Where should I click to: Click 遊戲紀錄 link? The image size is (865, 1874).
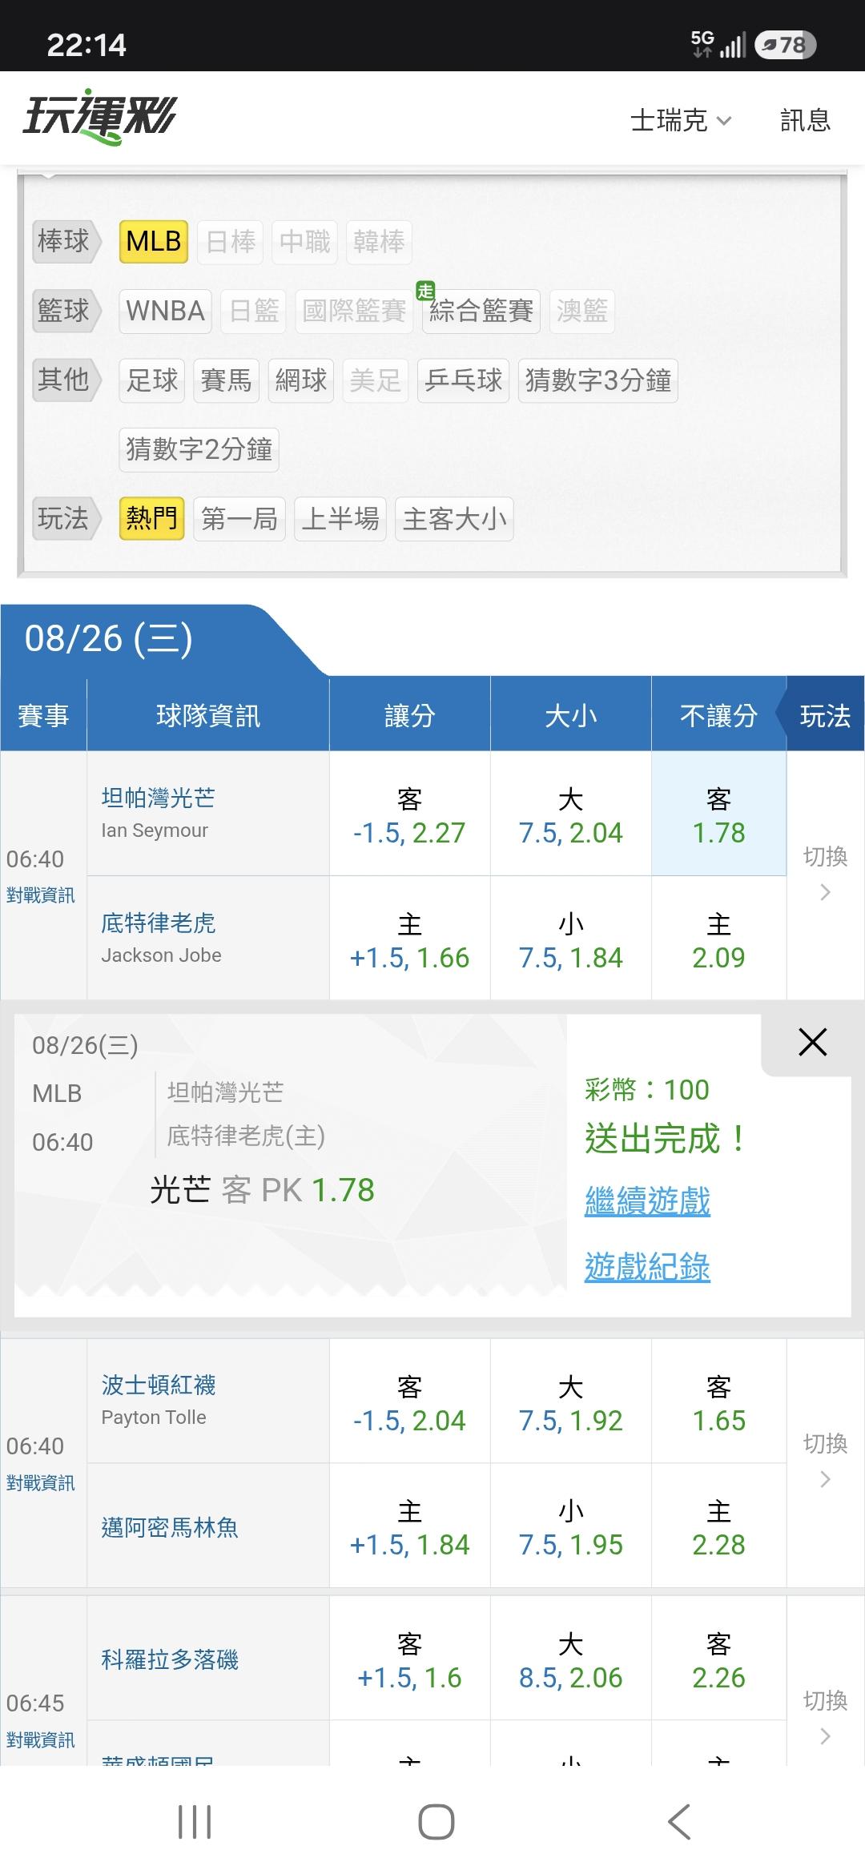[x=647, y=1267]
